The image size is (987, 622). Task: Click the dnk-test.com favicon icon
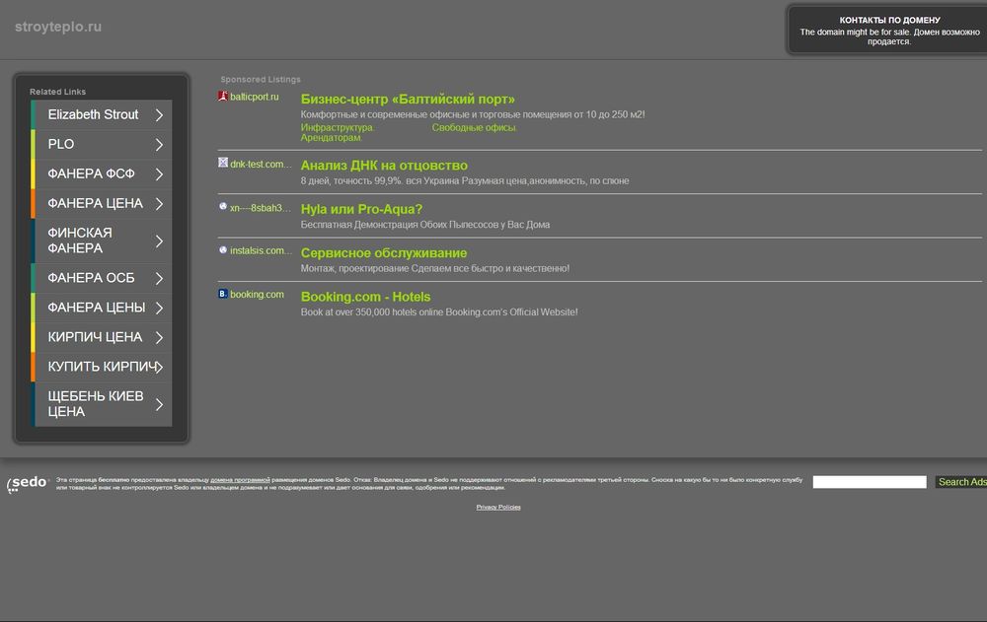point(223,163)
